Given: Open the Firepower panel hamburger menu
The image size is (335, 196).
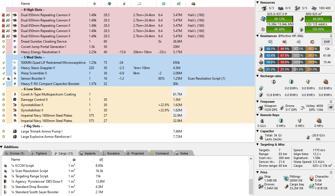Looking at the screenshot, I should point(331,102).
